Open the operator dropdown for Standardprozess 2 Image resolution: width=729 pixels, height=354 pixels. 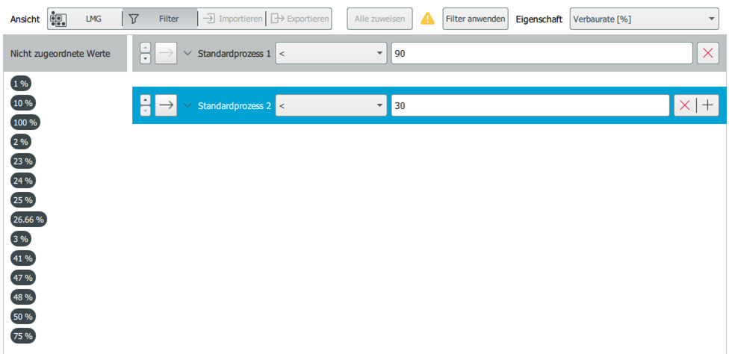(x=331, y=105)
